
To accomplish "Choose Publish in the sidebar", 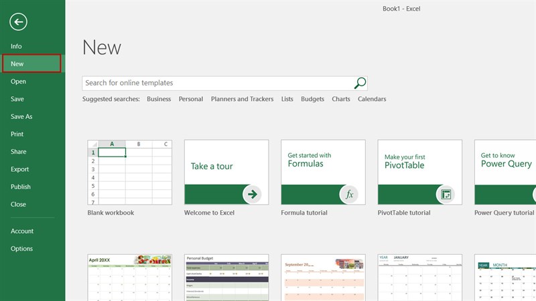I will (x=21, y=187).
